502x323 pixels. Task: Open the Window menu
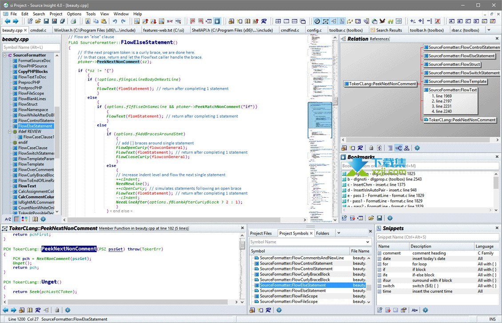[121, 14]
